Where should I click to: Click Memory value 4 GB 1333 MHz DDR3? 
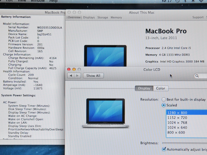(174, 55)
